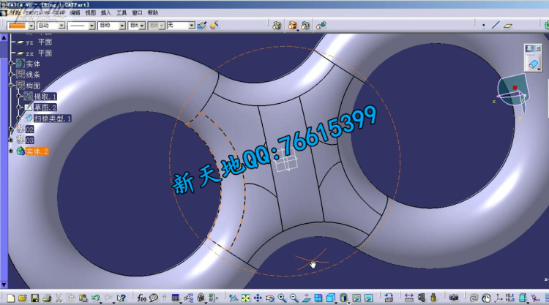The width and height of the screenshot is (549, 305).
Task: Click the Print icon
Action: pos(46,298)
